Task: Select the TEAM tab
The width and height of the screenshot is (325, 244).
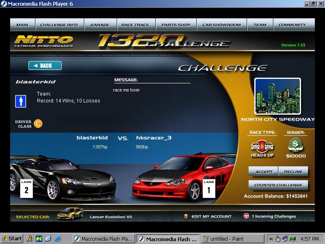Action: (x=260, y=25)
